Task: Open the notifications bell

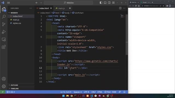Action: click(x=124, y=92)
